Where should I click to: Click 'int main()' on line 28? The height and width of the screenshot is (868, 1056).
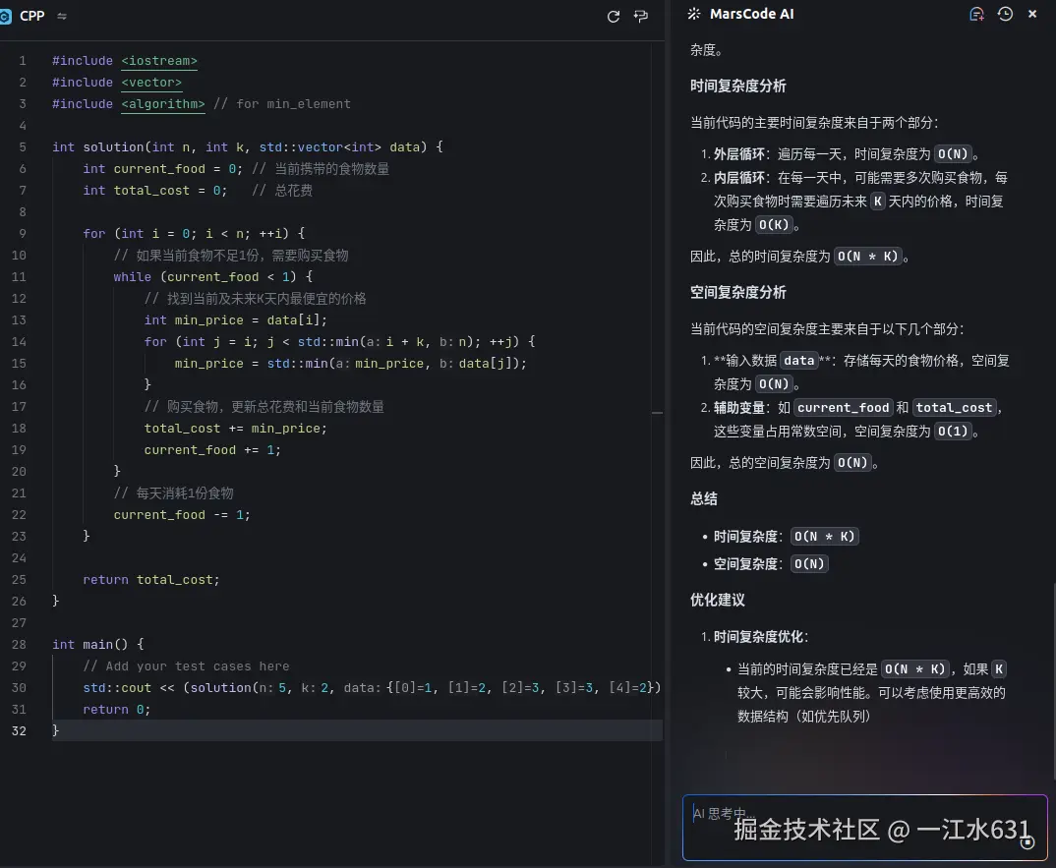(x=90, y=645)
